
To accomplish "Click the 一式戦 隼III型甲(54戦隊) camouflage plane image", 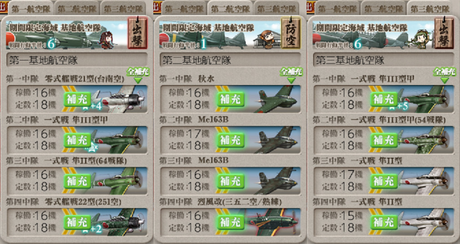I will point(425,140).
